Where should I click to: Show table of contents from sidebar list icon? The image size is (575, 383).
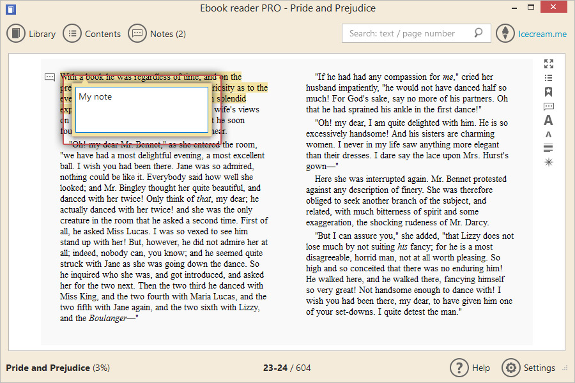pos(549,78)
